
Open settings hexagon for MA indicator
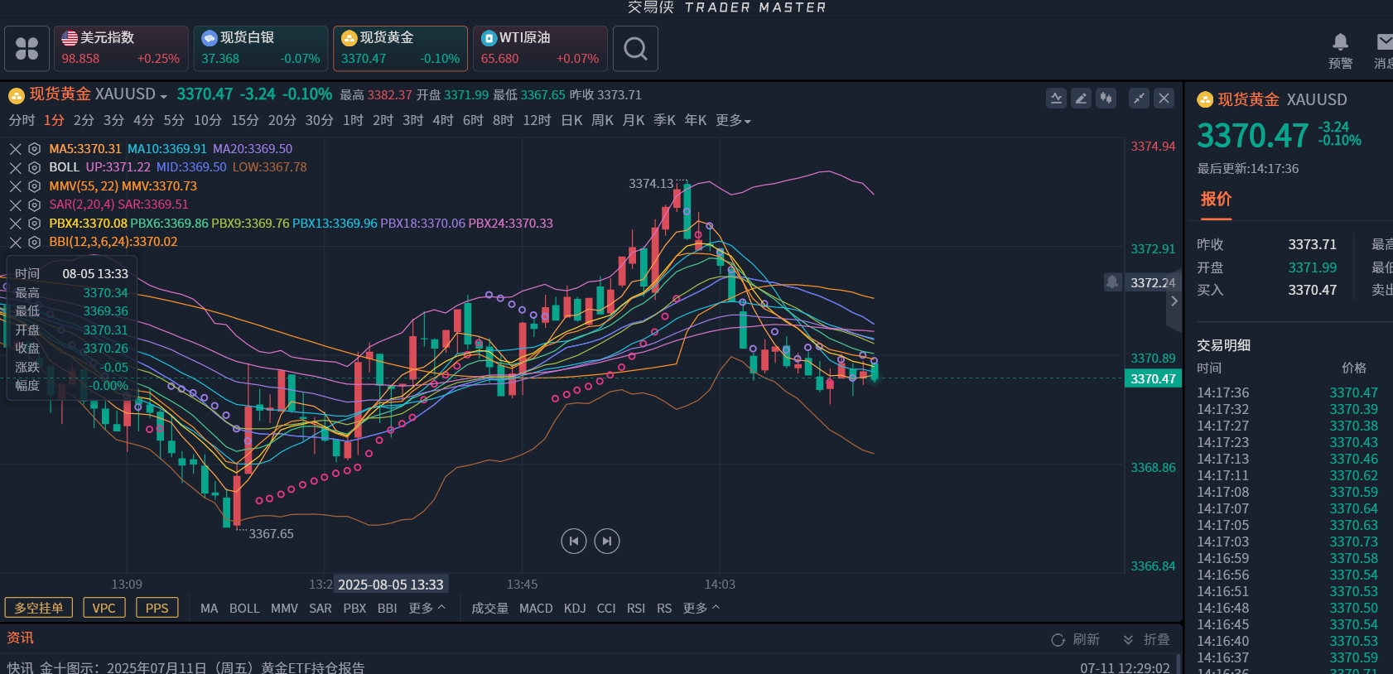click(34, 149)
